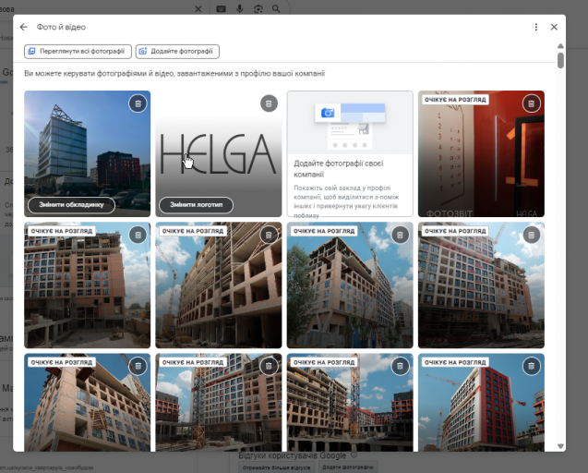Viewport: 588px width, 473px height.
Task: Open the Додайте фотографії своєї компанії card
Action: (x=350, y=154)
